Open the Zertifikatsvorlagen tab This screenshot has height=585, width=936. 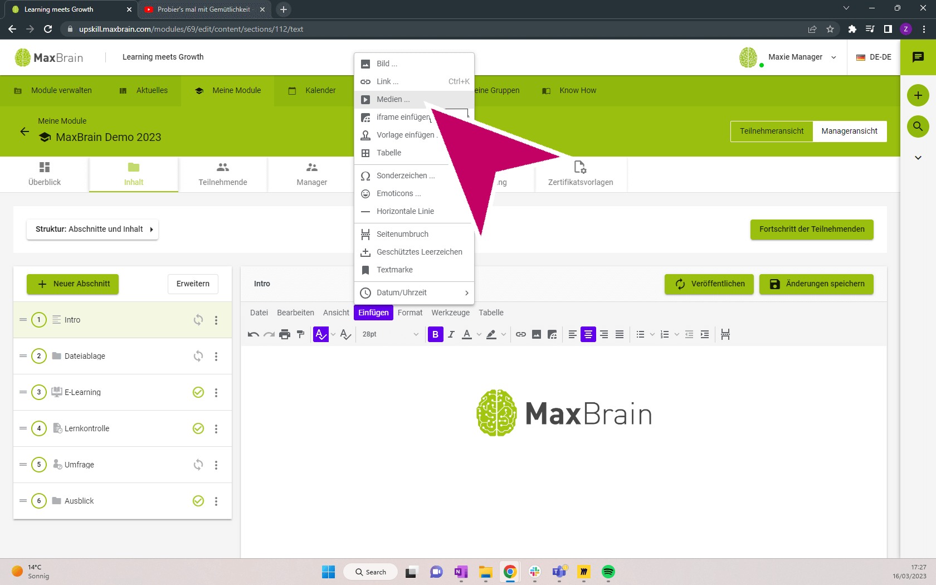coord(581,174)
